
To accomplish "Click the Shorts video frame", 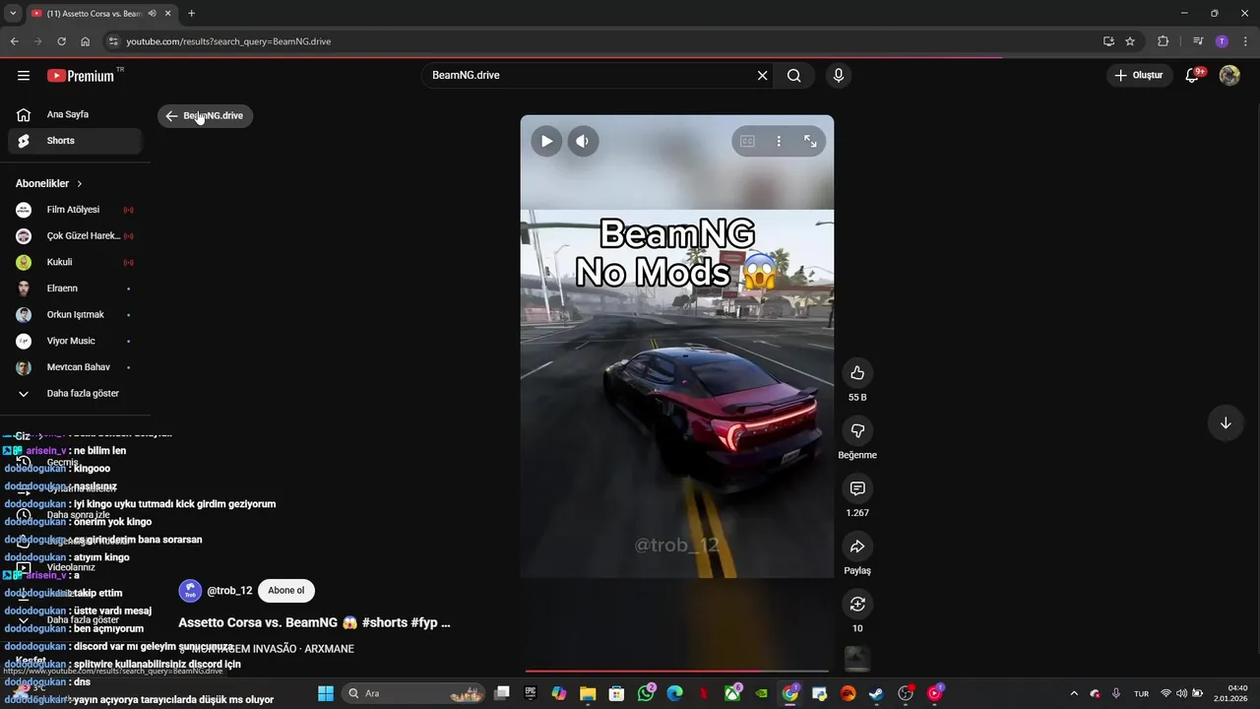I will pyautogui.click(x=677, y=394).
